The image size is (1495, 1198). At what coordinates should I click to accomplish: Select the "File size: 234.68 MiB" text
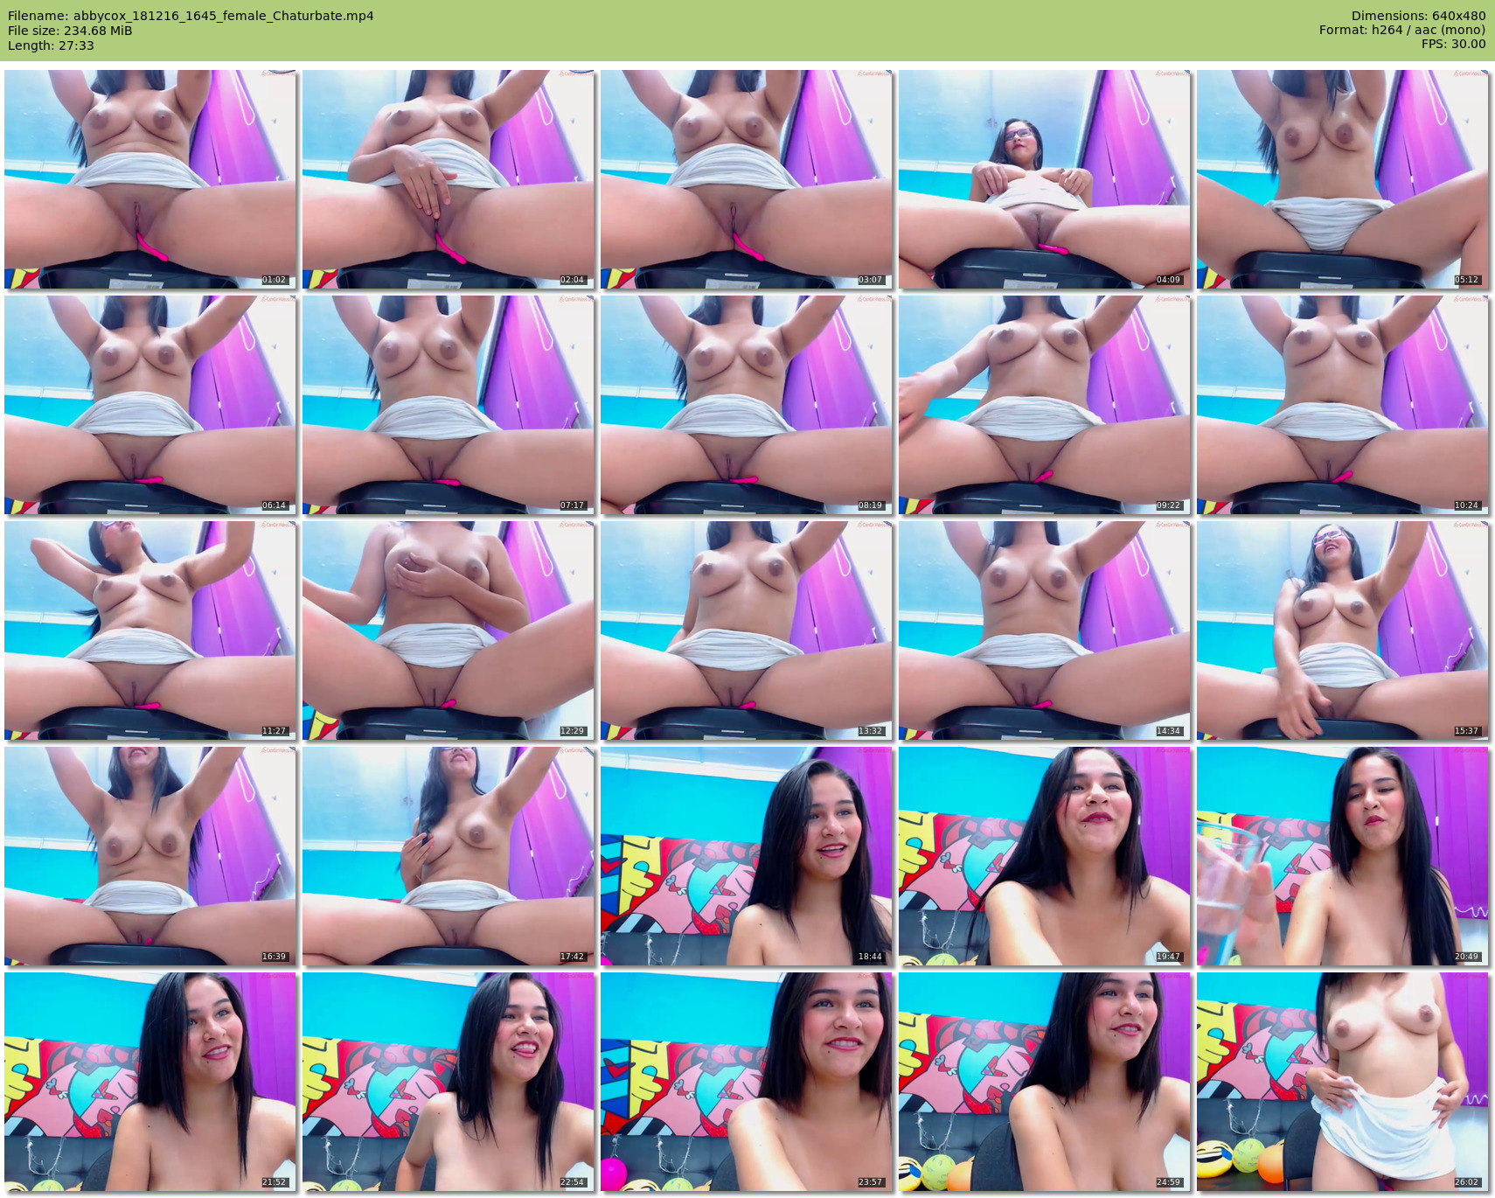coord(70,31)
